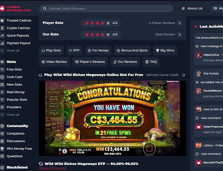Click the Community chat sidebar icon
Image resolution: width=223 pixels, height=171 pixels.
(x=2, y=126)
